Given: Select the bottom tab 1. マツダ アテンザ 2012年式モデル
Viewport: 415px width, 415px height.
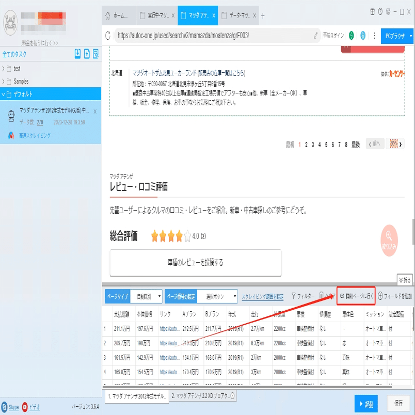Looking at the screenshot, I should click(x=137, y=396).
